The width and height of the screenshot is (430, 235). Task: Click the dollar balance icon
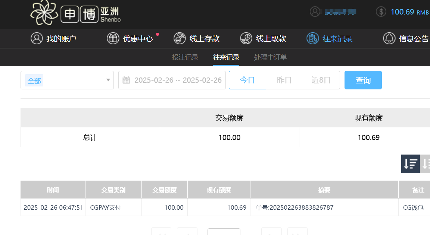381,12
